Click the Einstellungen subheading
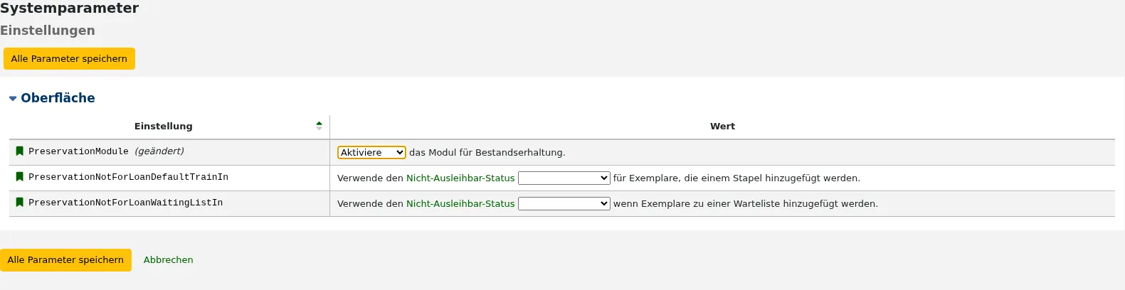This screenshot has height=290, width=1125. click(x=48, y=31)
